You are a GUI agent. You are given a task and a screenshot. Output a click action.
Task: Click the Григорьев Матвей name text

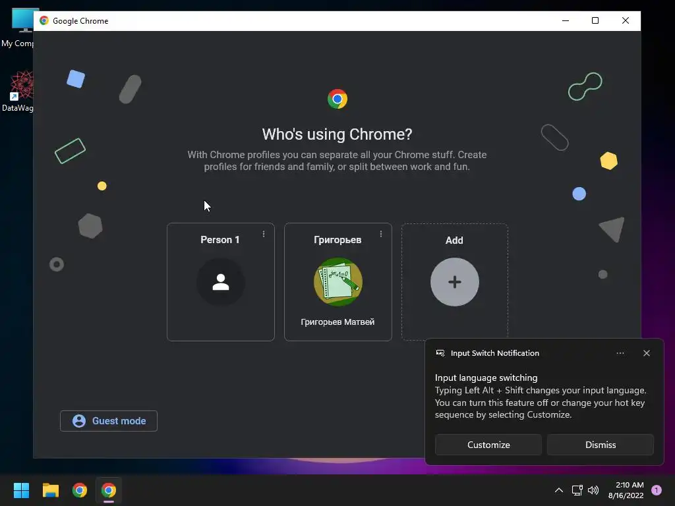[337, 322]
